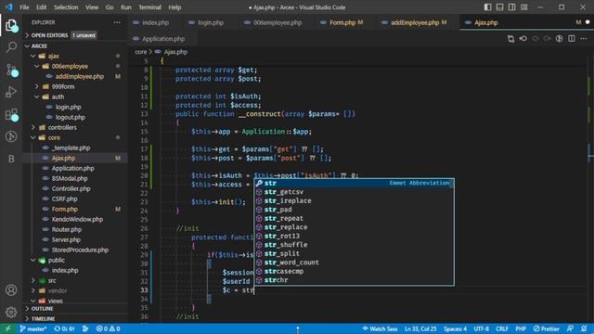594x334 pixels.
Task: Open Customize Layout icon in title bar
Action: click(x=523, y=7)
